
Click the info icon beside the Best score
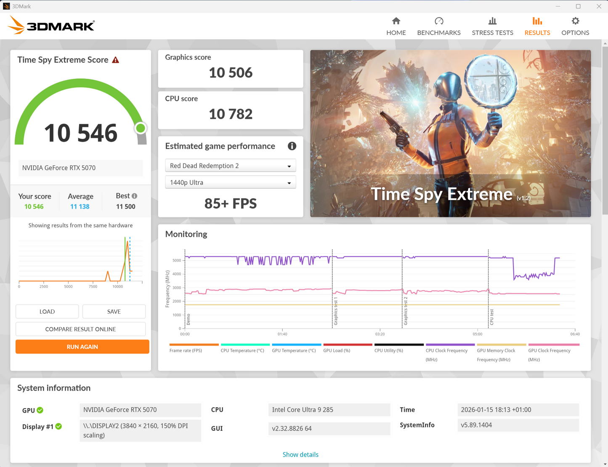coord(134,195)
